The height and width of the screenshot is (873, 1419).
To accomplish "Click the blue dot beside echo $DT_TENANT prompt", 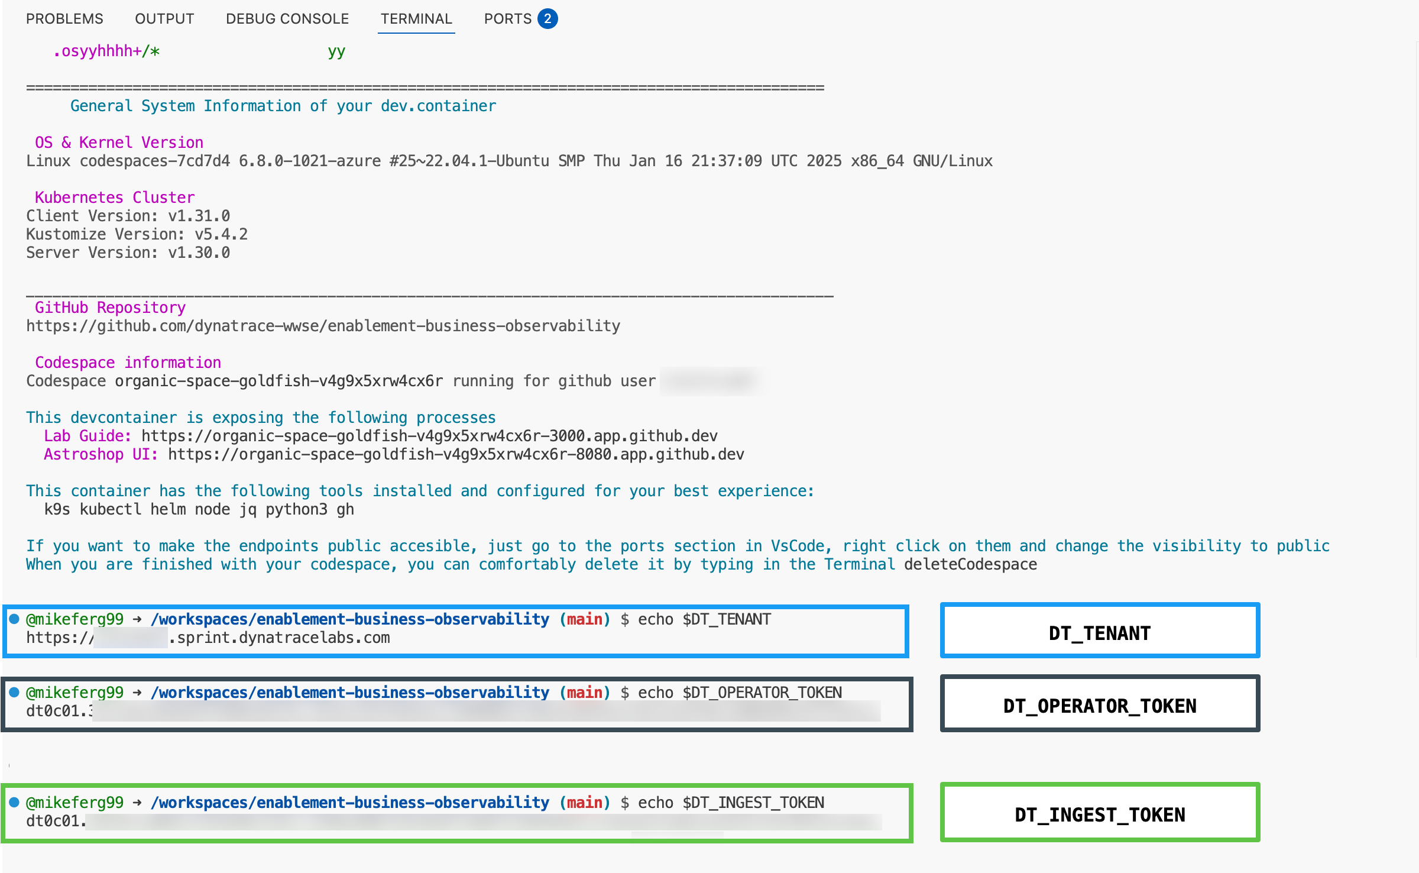I will tap(15, 619).
